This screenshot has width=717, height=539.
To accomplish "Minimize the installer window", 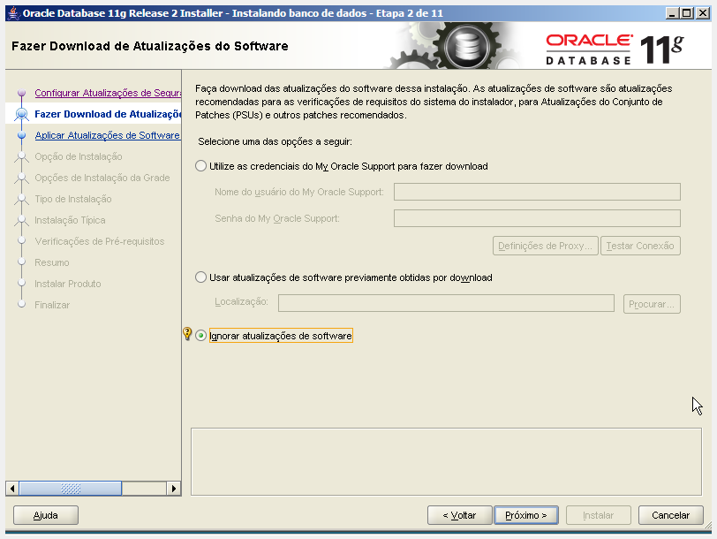I will 672,13.
